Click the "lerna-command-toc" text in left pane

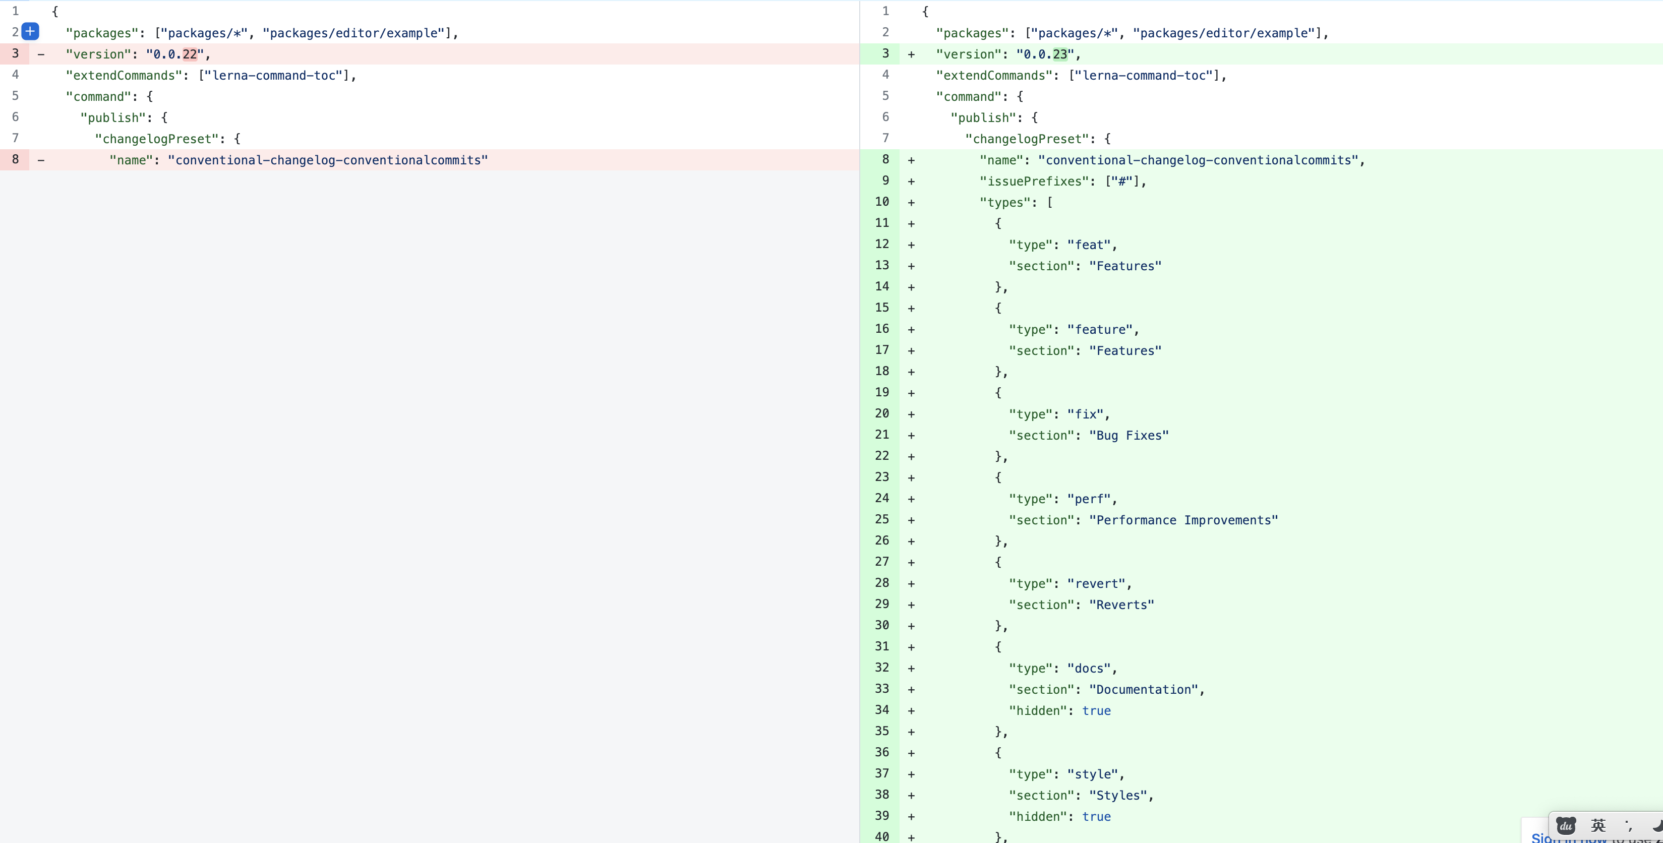tap(274, 76)
